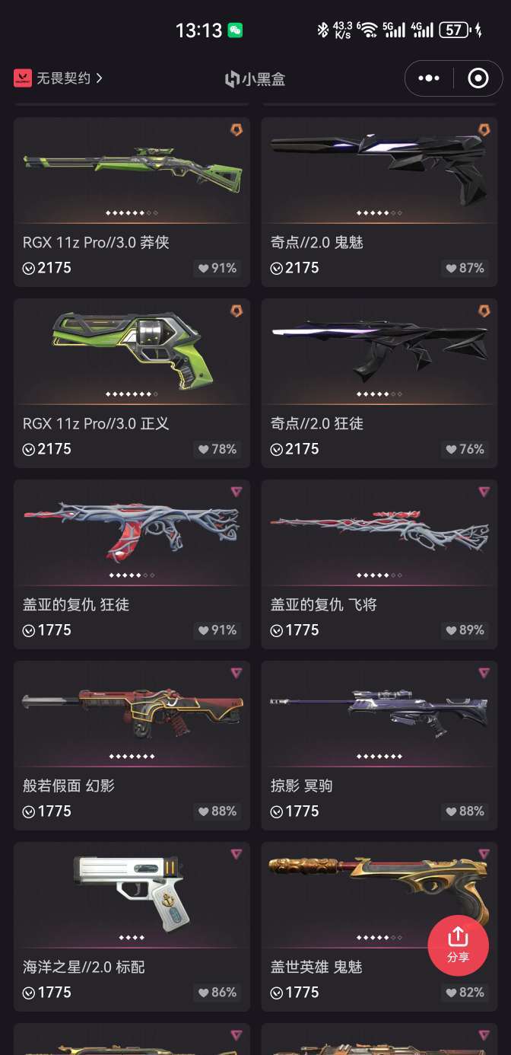Expand the 无畏契约 game selector
511x1055 pixels.
58,78
